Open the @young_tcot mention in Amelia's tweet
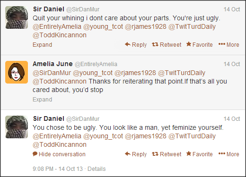This screenshot has width=246, height=177. tap(93, 73)
